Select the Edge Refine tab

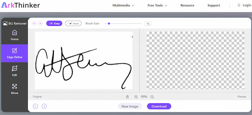[x=14, y=53]
